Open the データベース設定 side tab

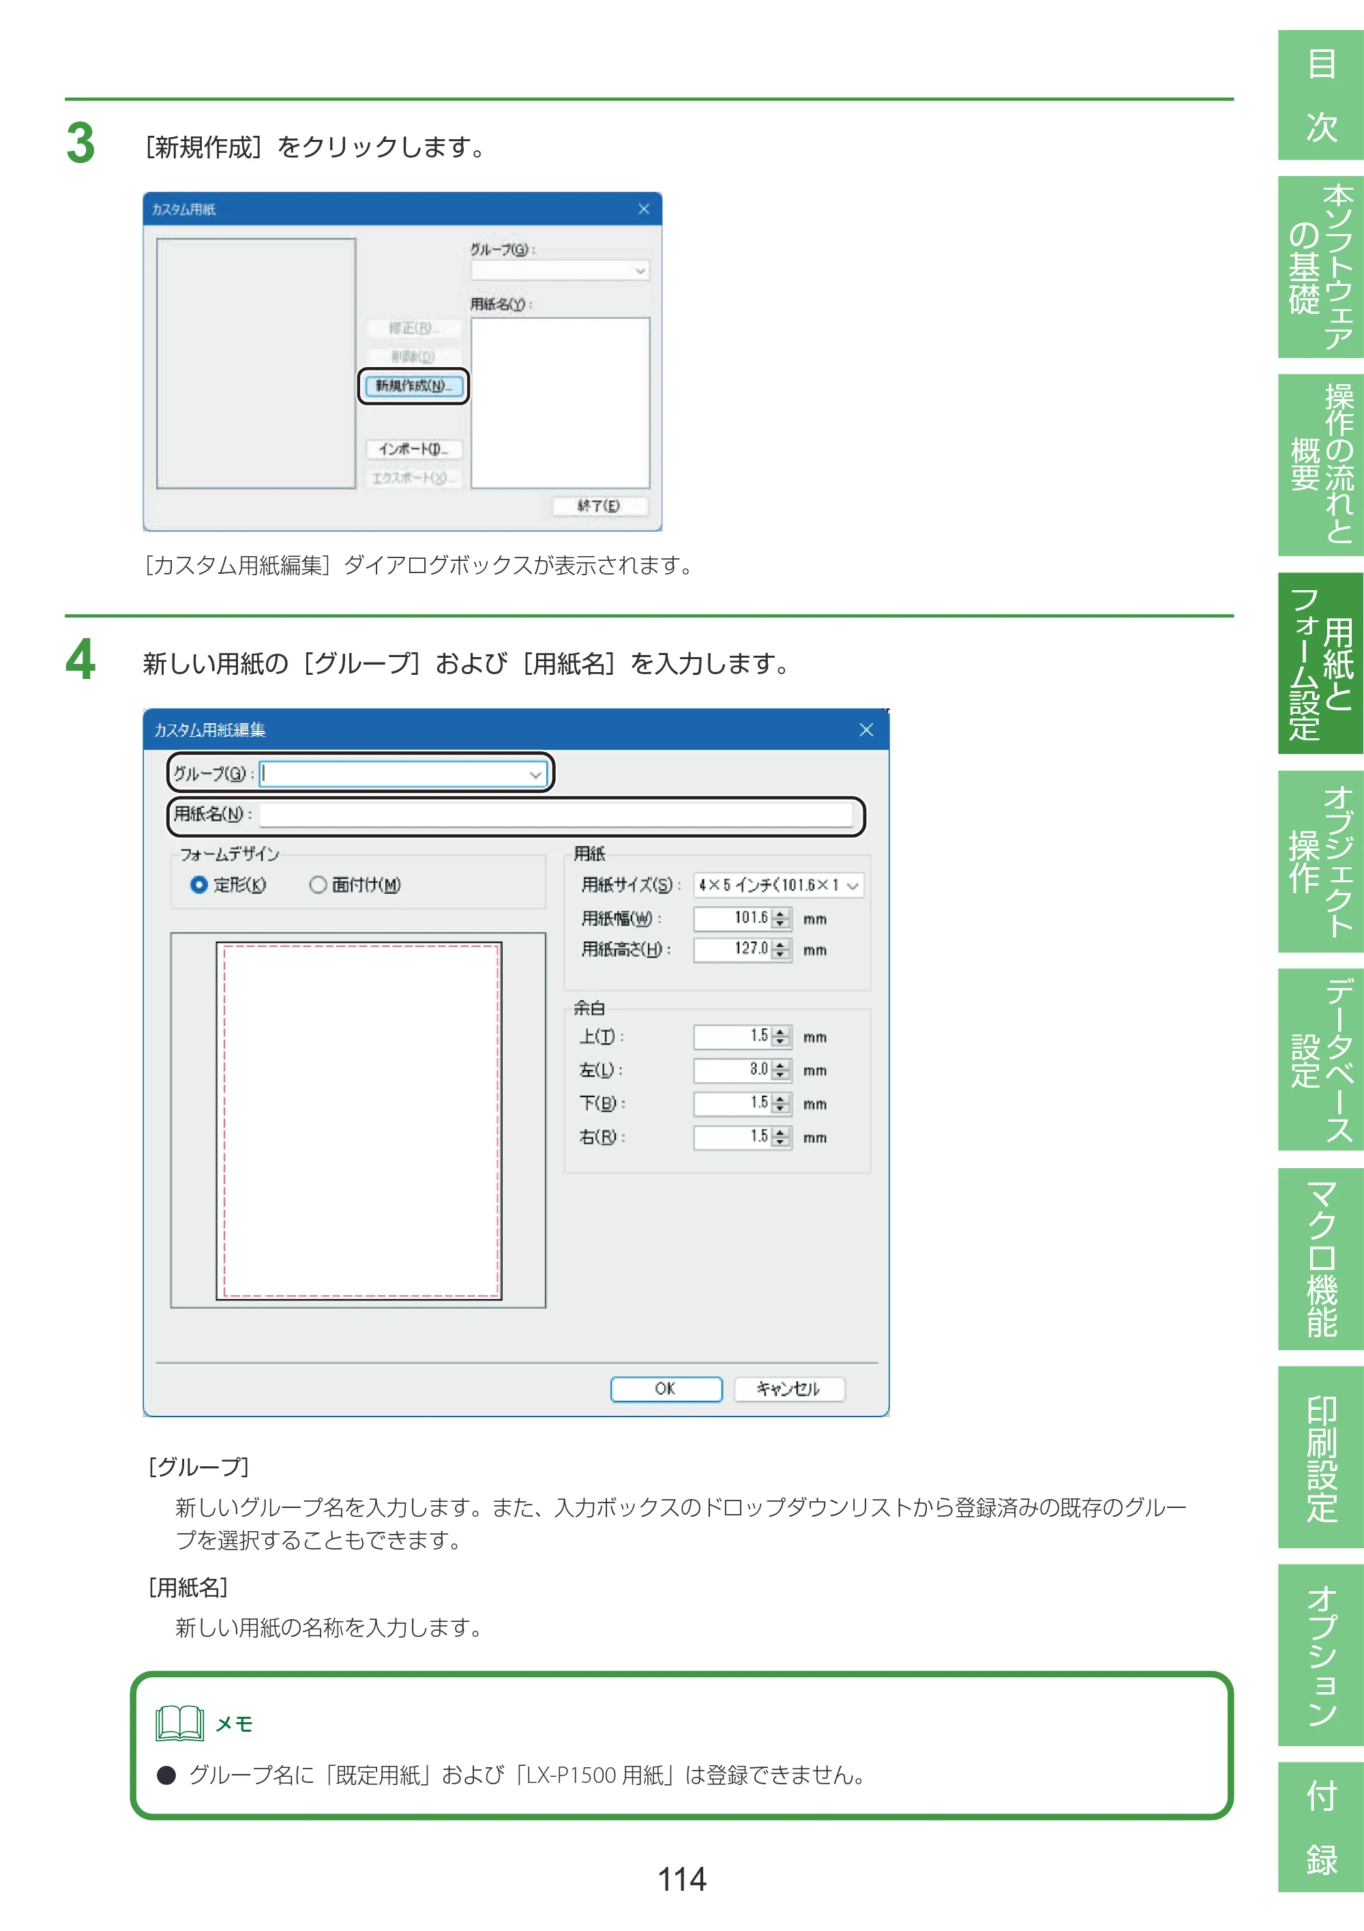tap(1320, 1060)
